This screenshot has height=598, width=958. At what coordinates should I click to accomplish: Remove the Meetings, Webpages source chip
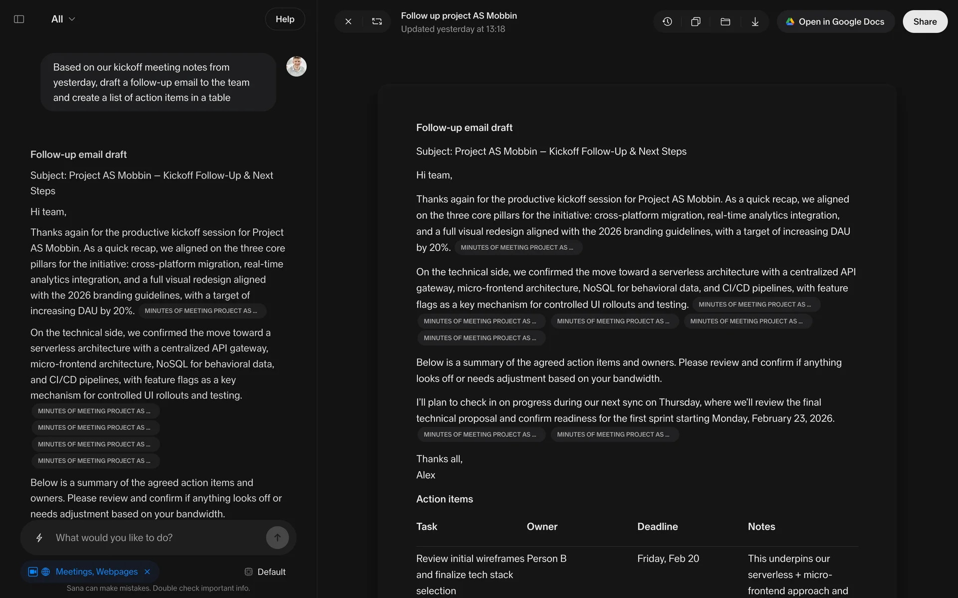tap(147, 572)
